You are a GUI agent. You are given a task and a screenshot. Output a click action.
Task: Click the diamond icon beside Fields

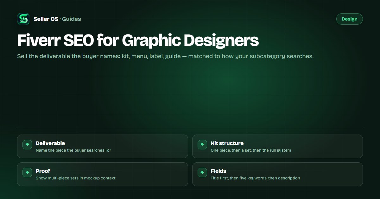pyautogui.click(x=202, y=172)
